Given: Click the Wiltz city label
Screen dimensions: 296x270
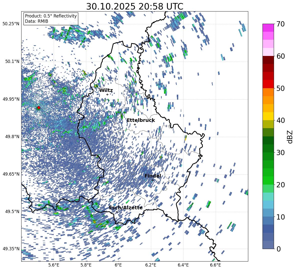Looking at the screenshot, I should point(106,90).
